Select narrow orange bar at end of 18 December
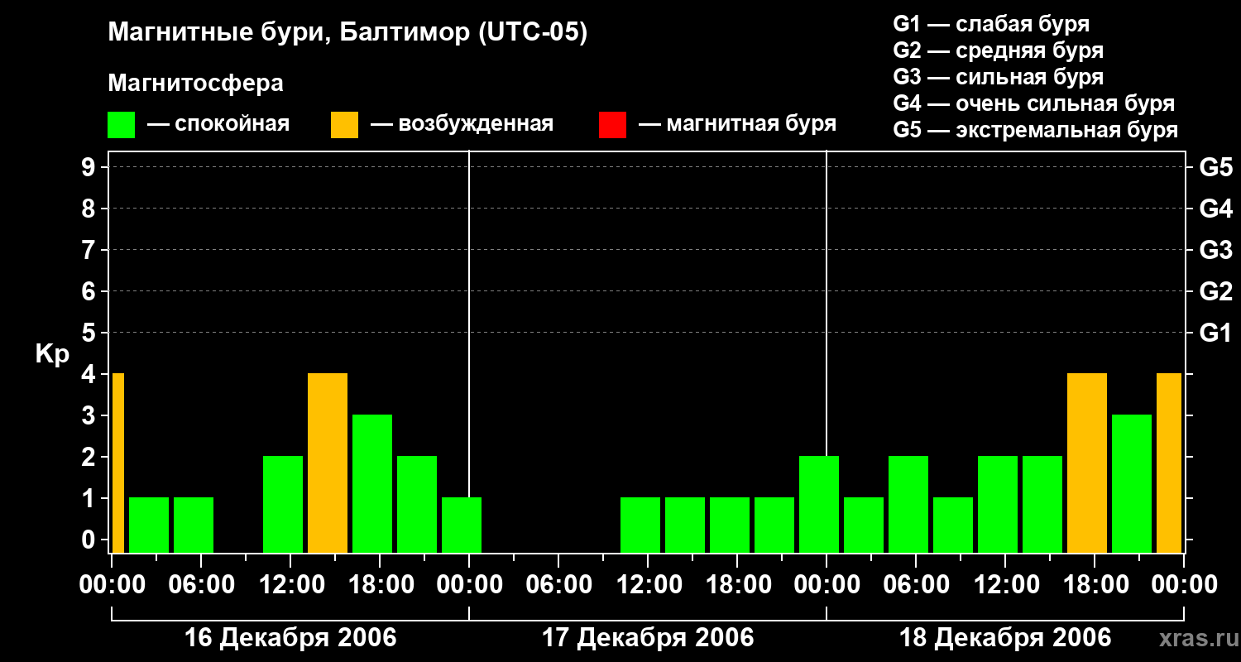Screen dimensions: 1241x662 (x=1169, y=463)
